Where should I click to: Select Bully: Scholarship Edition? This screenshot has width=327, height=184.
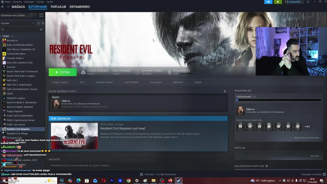pyautogui.click(x=20, y=45)
